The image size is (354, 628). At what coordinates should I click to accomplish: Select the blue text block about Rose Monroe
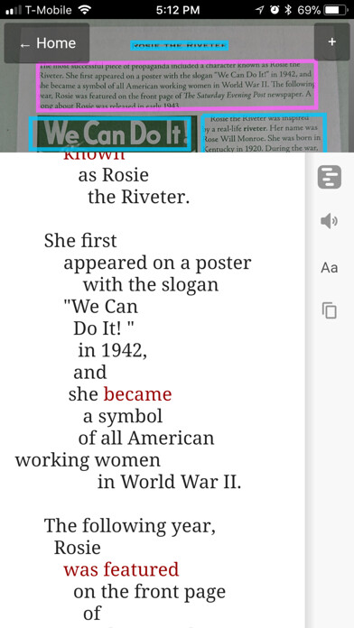click(264, 133)
